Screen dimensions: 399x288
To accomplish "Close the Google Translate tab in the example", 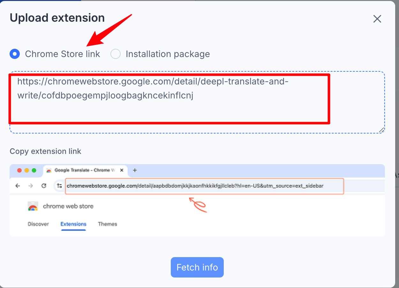I will click(x=122, y=170).
